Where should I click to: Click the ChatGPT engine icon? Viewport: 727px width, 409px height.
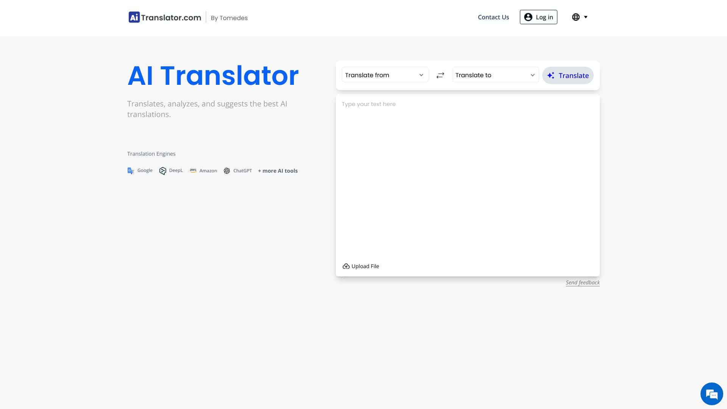227,171
